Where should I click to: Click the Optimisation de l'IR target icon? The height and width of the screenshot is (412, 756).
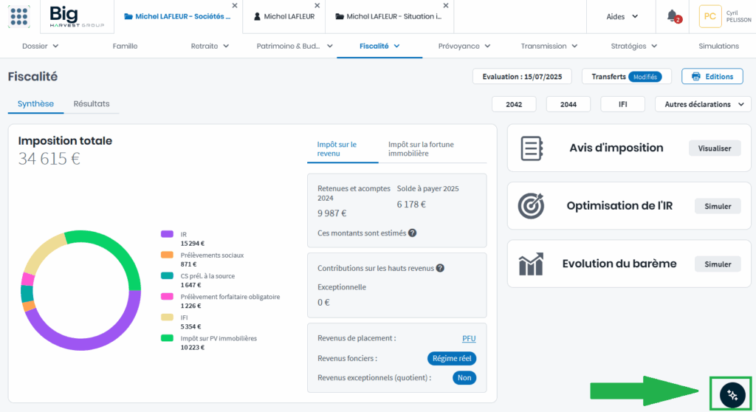532,206
